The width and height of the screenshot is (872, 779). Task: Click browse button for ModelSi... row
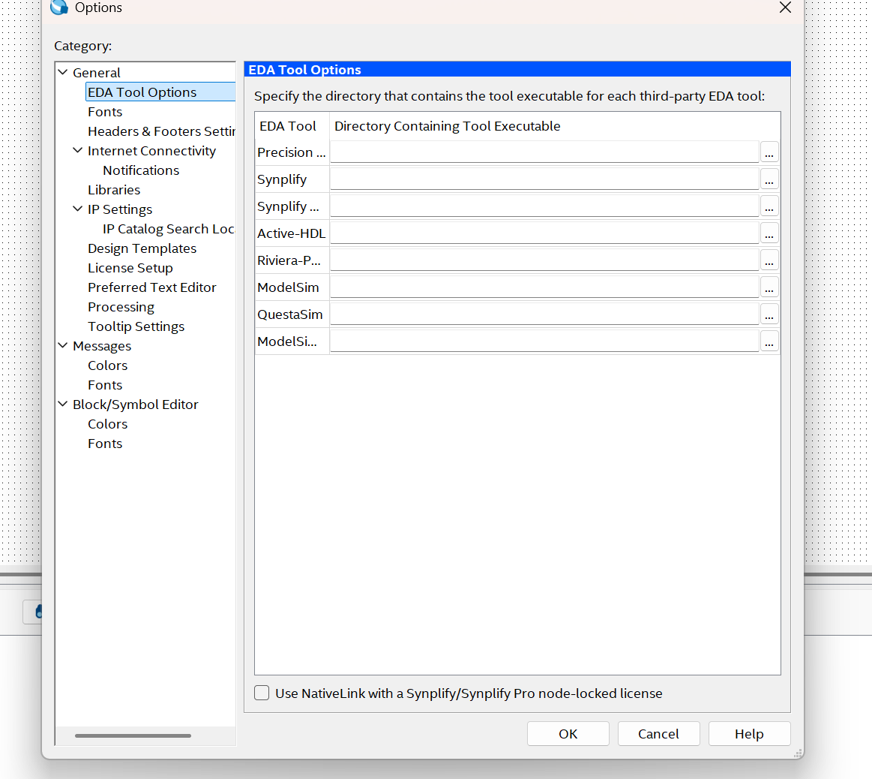point(769,341)
